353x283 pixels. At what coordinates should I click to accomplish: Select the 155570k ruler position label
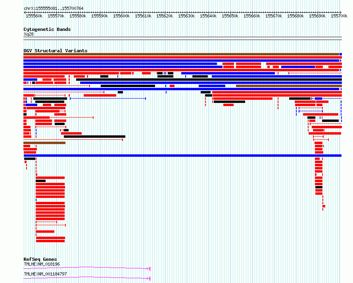56,16
